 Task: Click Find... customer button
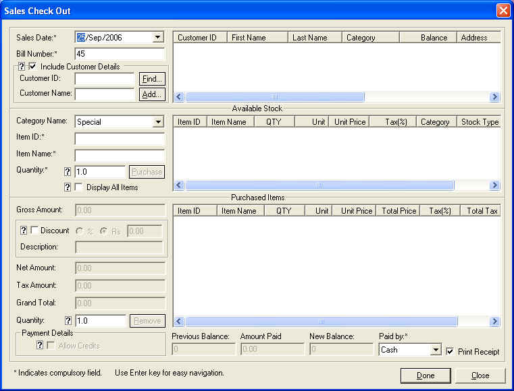tap(152, 79)
